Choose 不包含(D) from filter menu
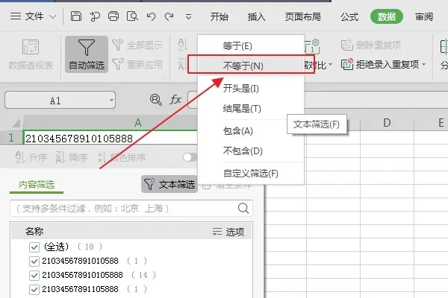Viewport: 448px width, 298px height. point(251,150)
